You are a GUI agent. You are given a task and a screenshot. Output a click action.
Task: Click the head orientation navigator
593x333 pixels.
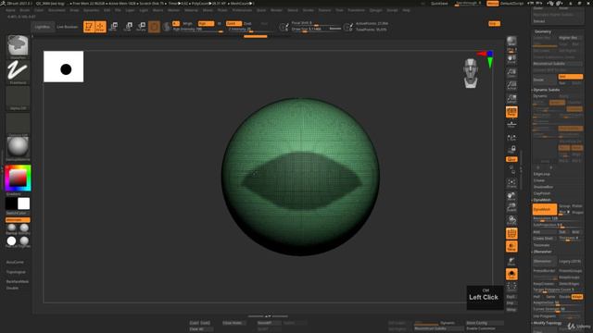coord(471,73)
